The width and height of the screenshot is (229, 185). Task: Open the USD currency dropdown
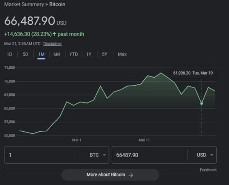205,155
